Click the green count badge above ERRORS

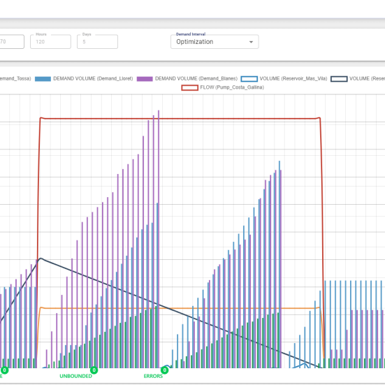(x=164, y=370)
